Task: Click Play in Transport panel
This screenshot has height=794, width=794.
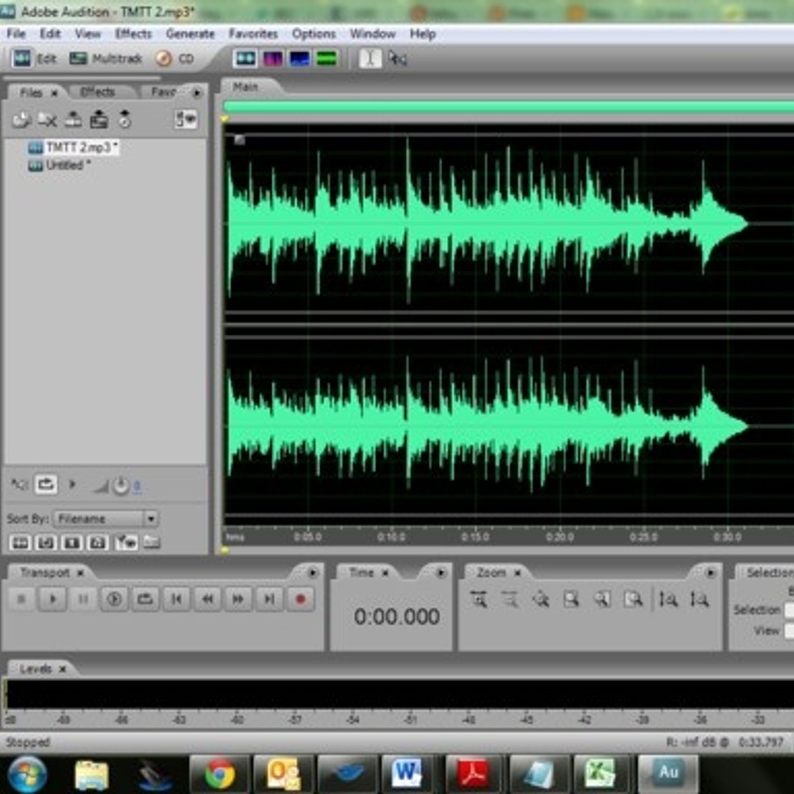Action: click(52, 599)
